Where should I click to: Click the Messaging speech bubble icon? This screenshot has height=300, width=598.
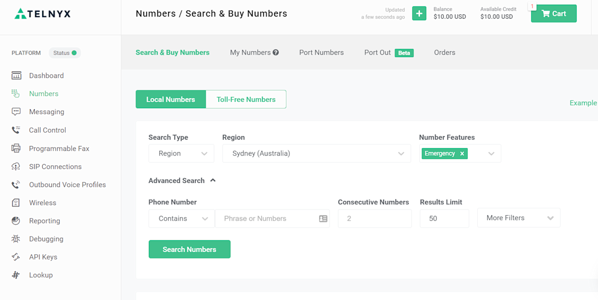[16, 111]
